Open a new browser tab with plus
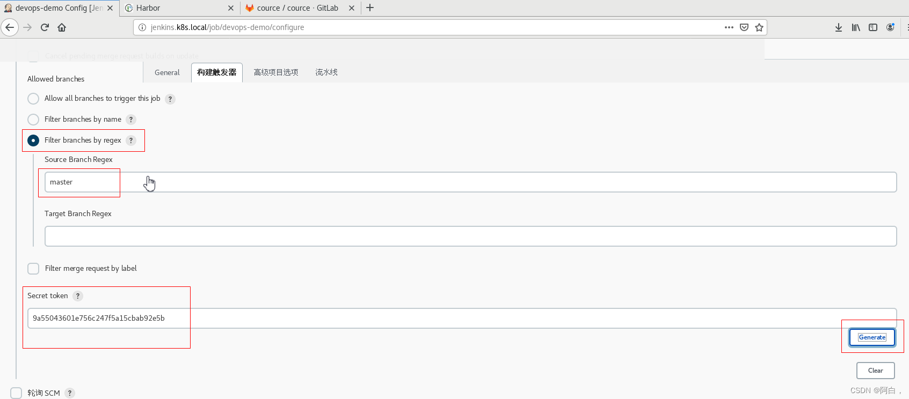Viewport: 909px width, 399px height. 370,8
